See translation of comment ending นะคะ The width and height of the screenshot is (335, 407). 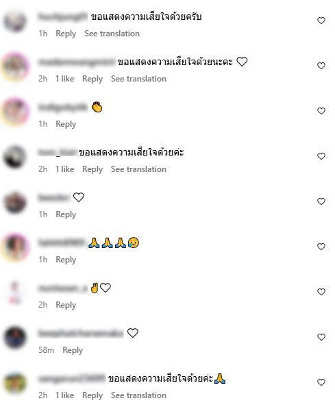point(138,79)
